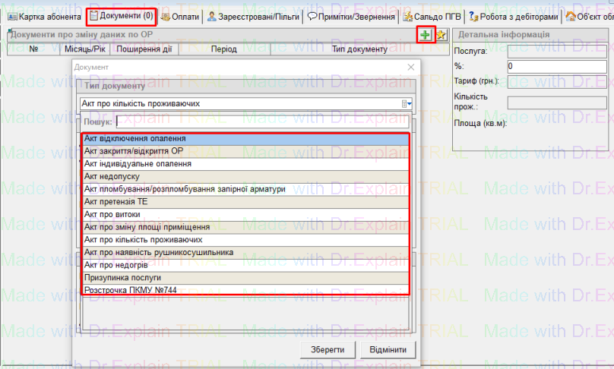Screen dimensions: 614x369
Task: Expand the Тип документу dropdown arrow
Action: tap(407, 105)
